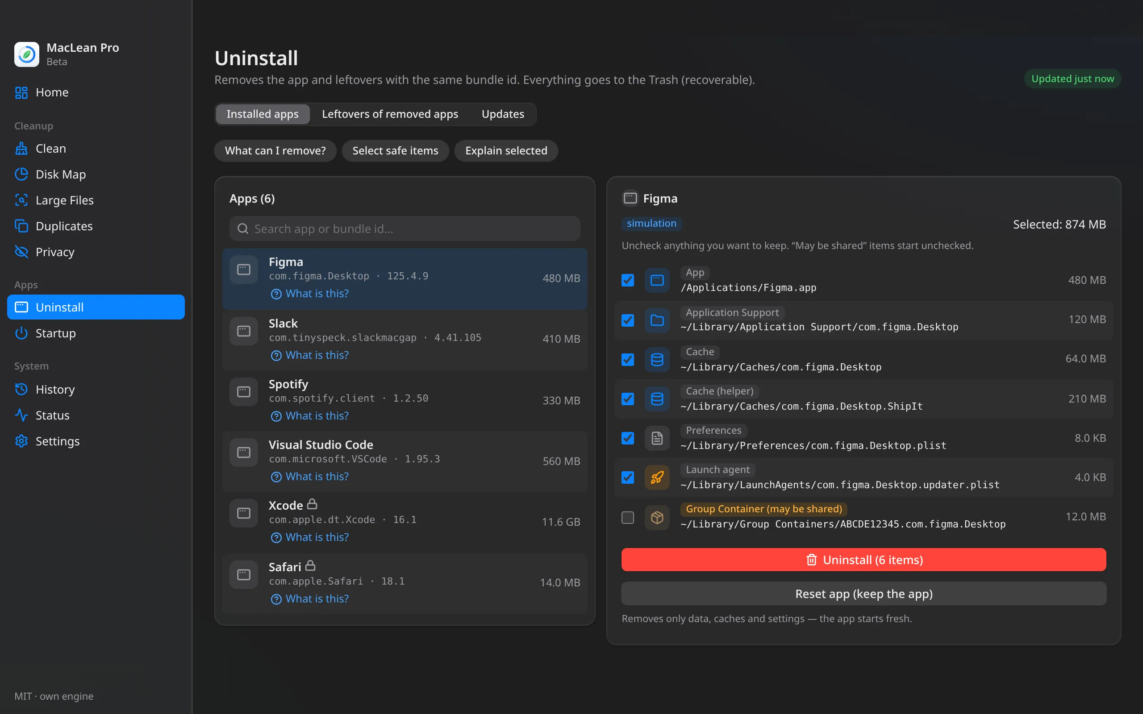Image resolution: width=1143 pixels, height=714 pixels.
Task: Click the Visual Studio Code app icon
Action: (244, 453)
